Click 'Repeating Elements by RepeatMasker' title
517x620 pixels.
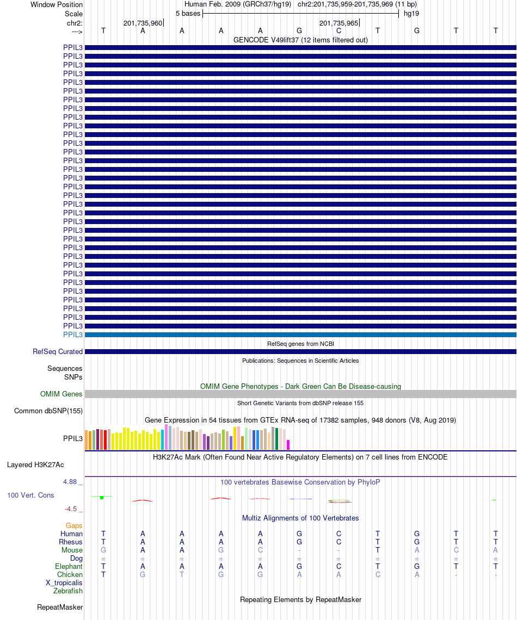tap(300, 599)
